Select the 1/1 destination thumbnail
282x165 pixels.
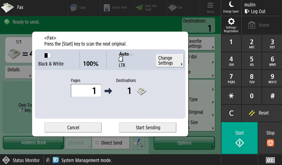[19, 50]
